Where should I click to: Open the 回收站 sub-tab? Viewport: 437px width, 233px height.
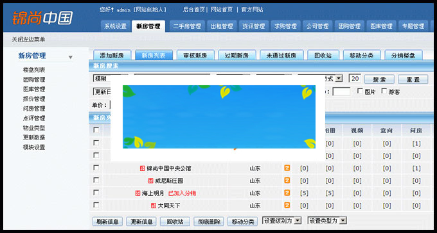point(323,55)
